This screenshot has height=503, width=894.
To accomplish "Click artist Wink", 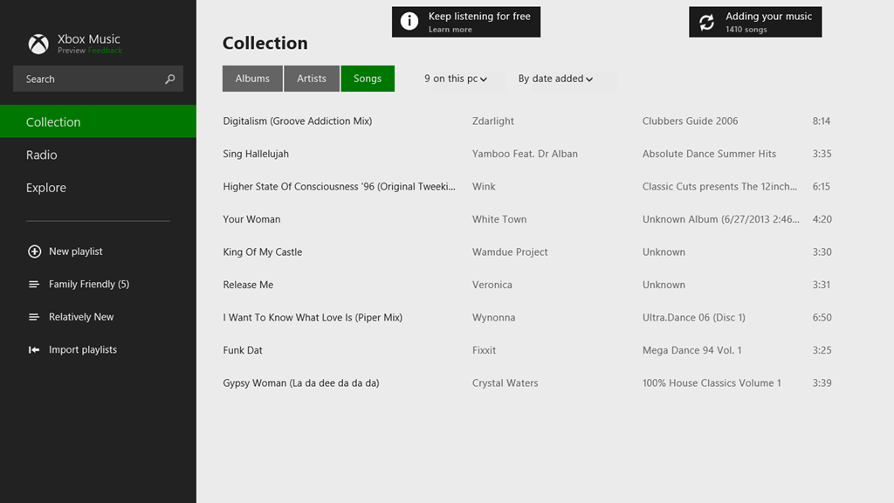I will pos(484,187).
